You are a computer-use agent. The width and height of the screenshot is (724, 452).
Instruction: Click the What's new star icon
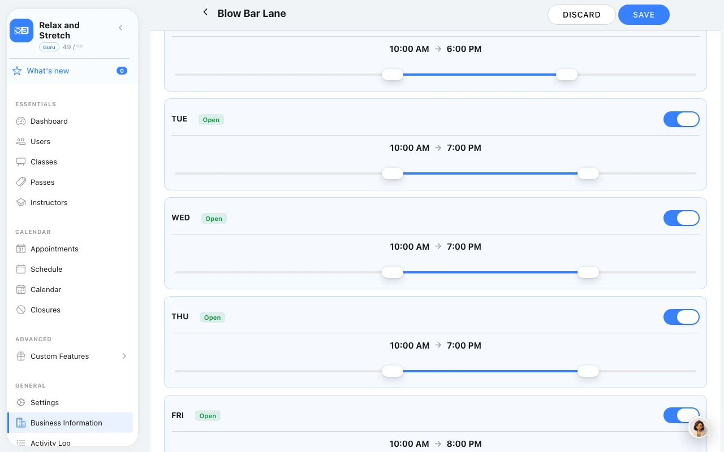pos(17,71)
